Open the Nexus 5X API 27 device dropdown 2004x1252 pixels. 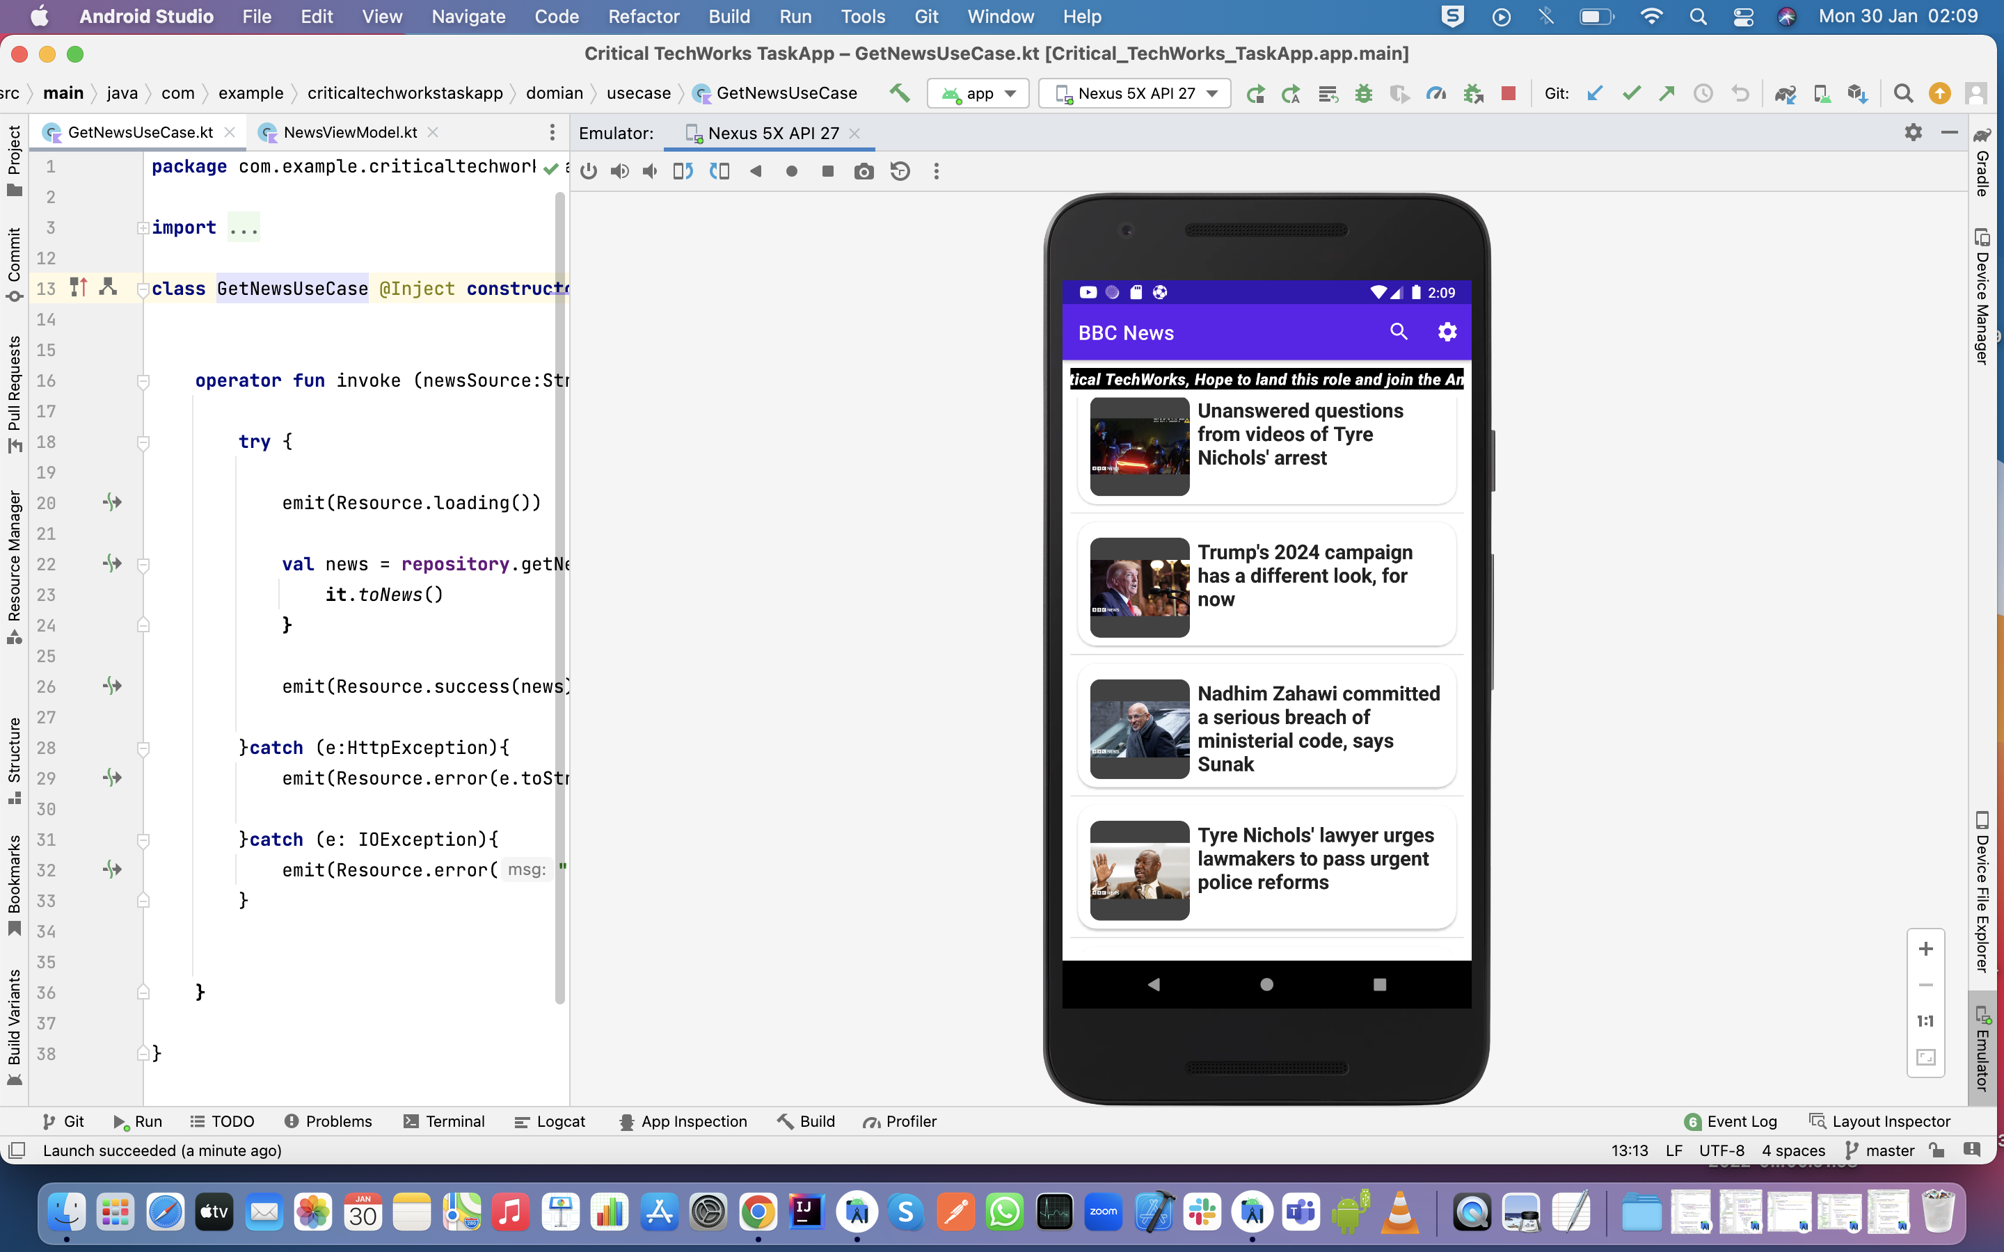[1134, 93]
